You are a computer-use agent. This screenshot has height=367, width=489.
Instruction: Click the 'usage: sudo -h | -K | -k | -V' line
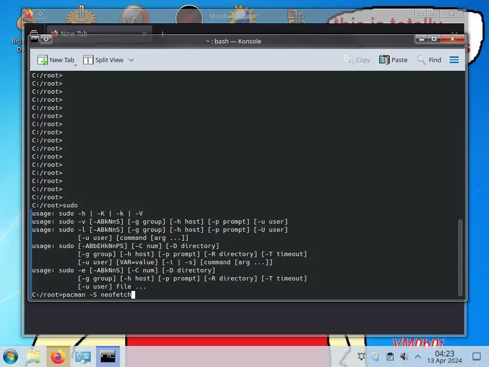pos(87,214)
